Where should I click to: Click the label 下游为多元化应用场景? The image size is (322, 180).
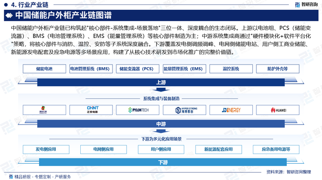pos(161,139)
